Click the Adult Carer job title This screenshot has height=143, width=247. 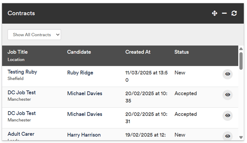[x=21, y=134]
